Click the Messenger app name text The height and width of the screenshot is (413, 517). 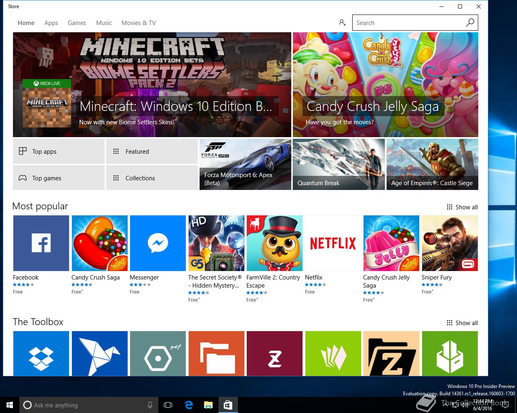click(x=144, y=277)
